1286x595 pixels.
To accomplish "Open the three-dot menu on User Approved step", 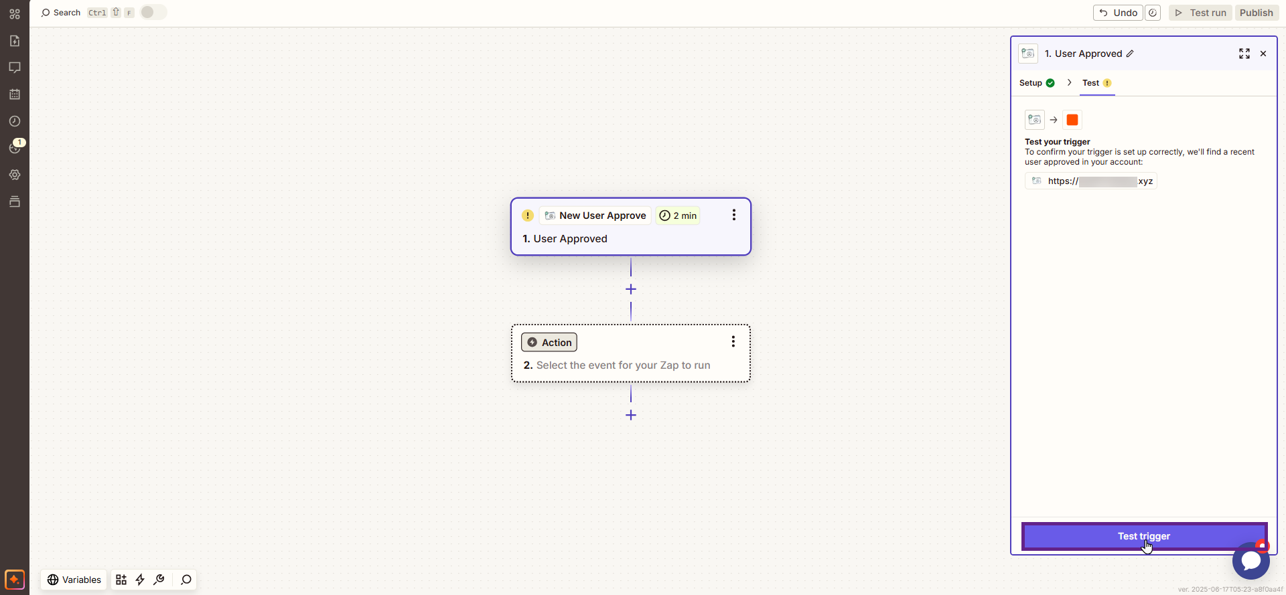I will 734,215.
